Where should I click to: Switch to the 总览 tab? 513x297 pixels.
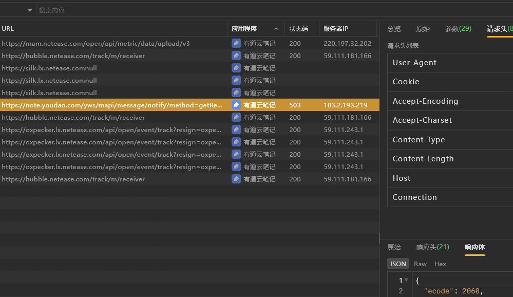(394, 29)
